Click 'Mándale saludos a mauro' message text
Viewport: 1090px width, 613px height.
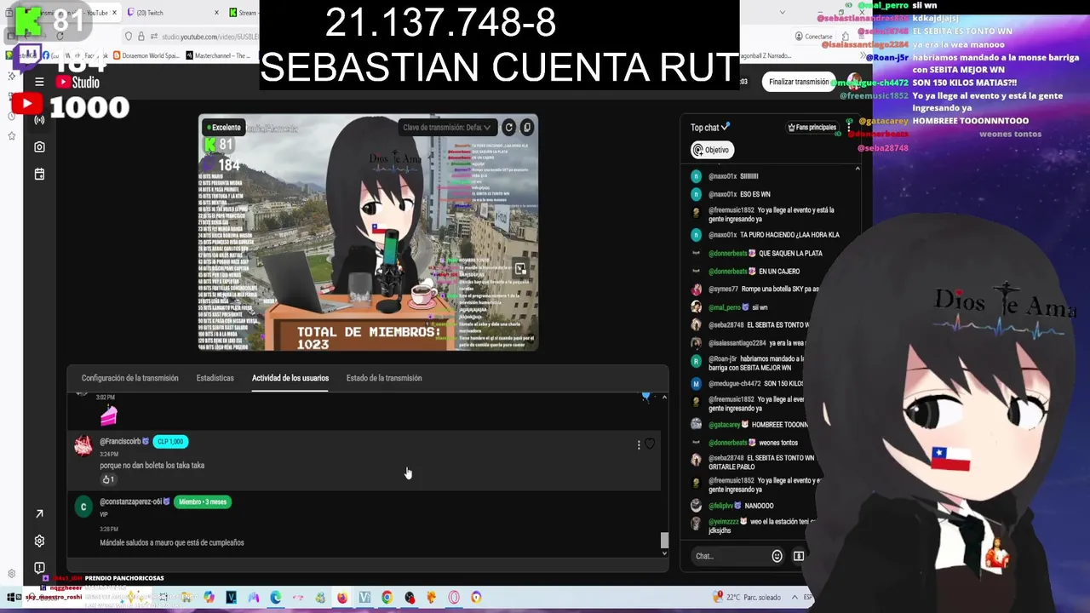click(172, 542)
